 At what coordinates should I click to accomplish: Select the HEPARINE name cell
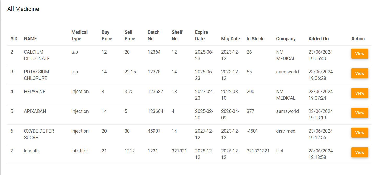pos(35,92)
